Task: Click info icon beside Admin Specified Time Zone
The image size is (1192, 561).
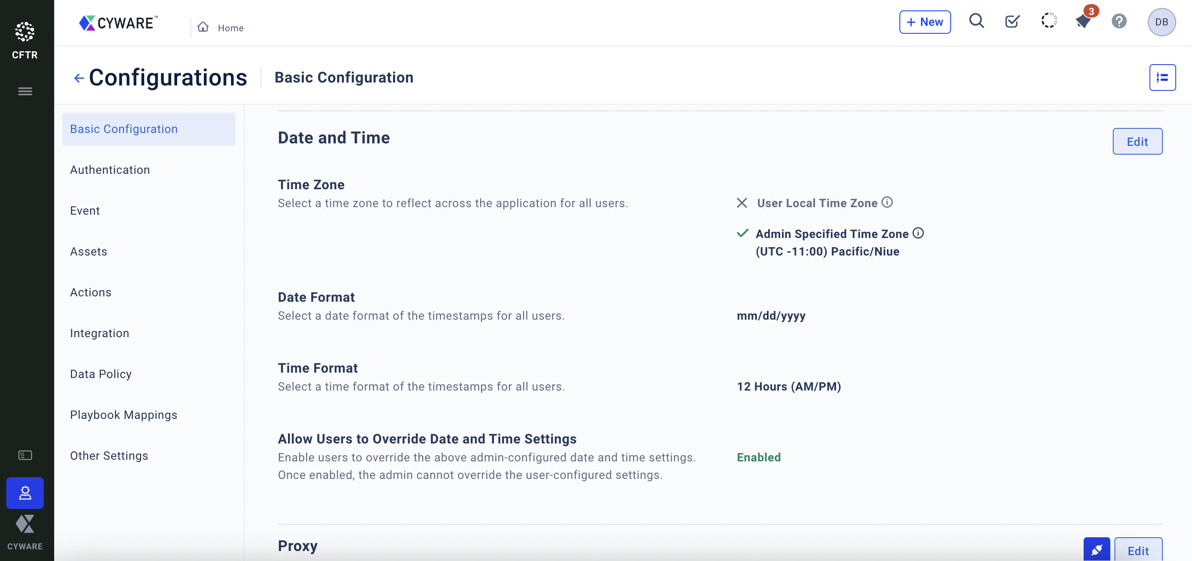Action: [918, 233]
